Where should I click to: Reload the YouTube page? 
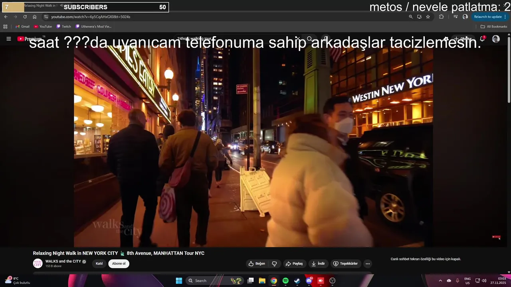(25, 17)
